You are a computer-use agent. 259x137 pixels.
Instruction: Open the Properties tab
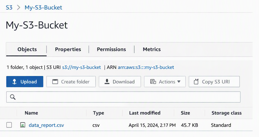[68, 49]
